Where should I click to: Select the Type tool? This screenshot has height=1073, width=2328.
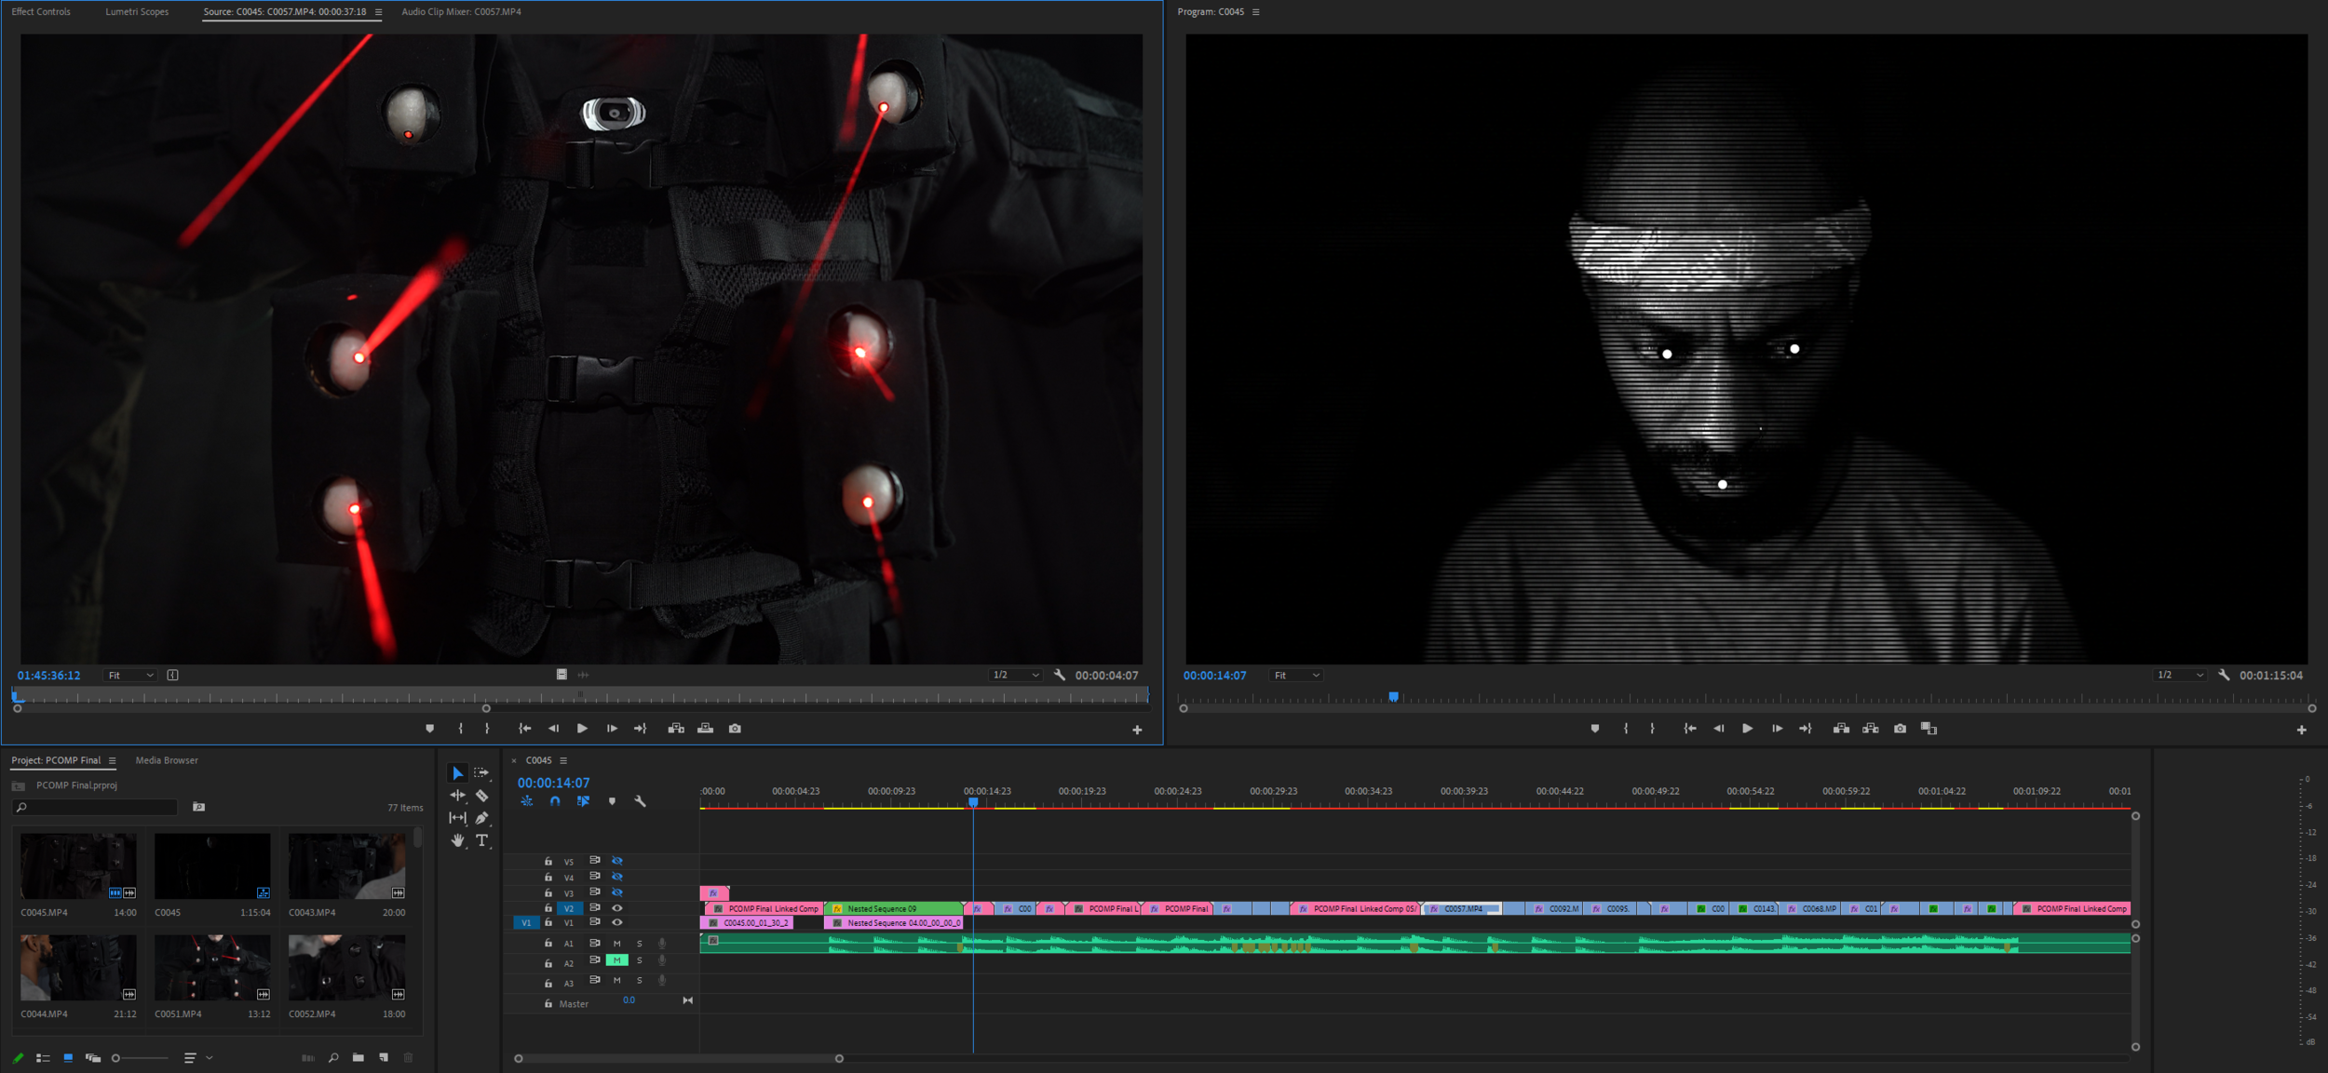tap(481, 840)
